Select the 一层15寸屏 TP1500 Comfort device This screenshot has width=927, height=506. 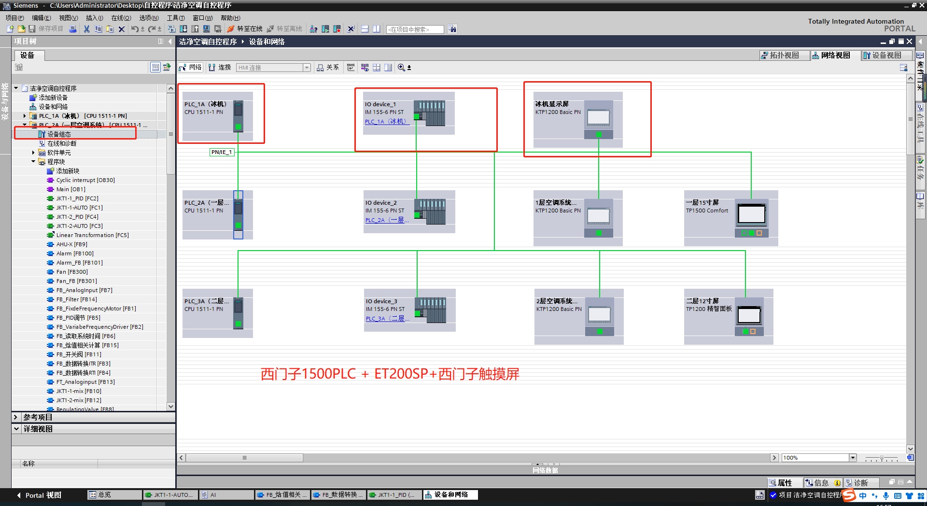731,218
